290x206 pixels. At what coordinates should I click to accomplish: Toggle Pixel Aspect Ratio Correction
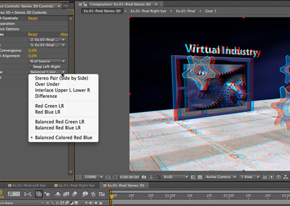click(265, 177)
